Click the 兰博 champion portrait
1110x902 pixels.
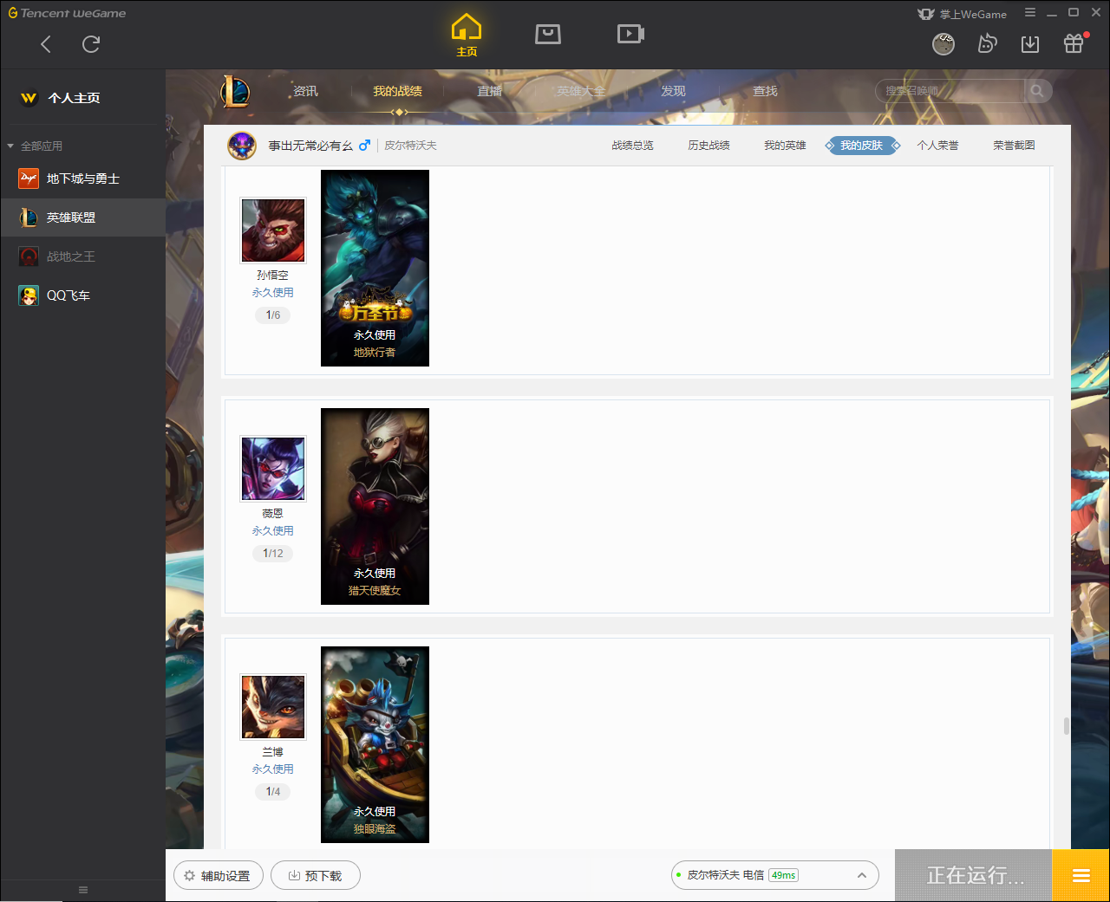point(273,707)
